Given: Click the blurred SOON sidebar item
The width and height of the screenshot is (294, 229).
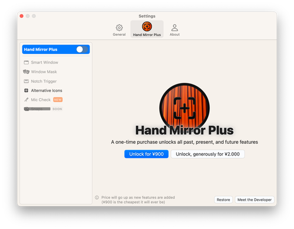Looking at the screenshot, I should pos(43,109).
